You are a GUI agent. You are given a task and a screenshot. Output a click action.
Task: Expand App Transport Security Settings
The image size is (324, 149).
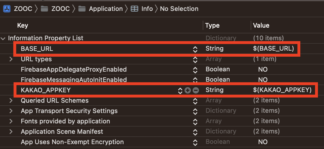11,111
